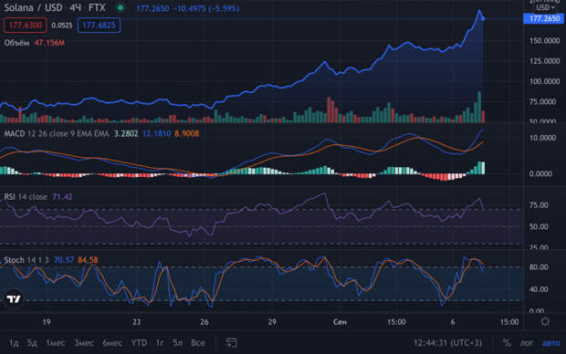Click the 29 date label on time axis

272,322
